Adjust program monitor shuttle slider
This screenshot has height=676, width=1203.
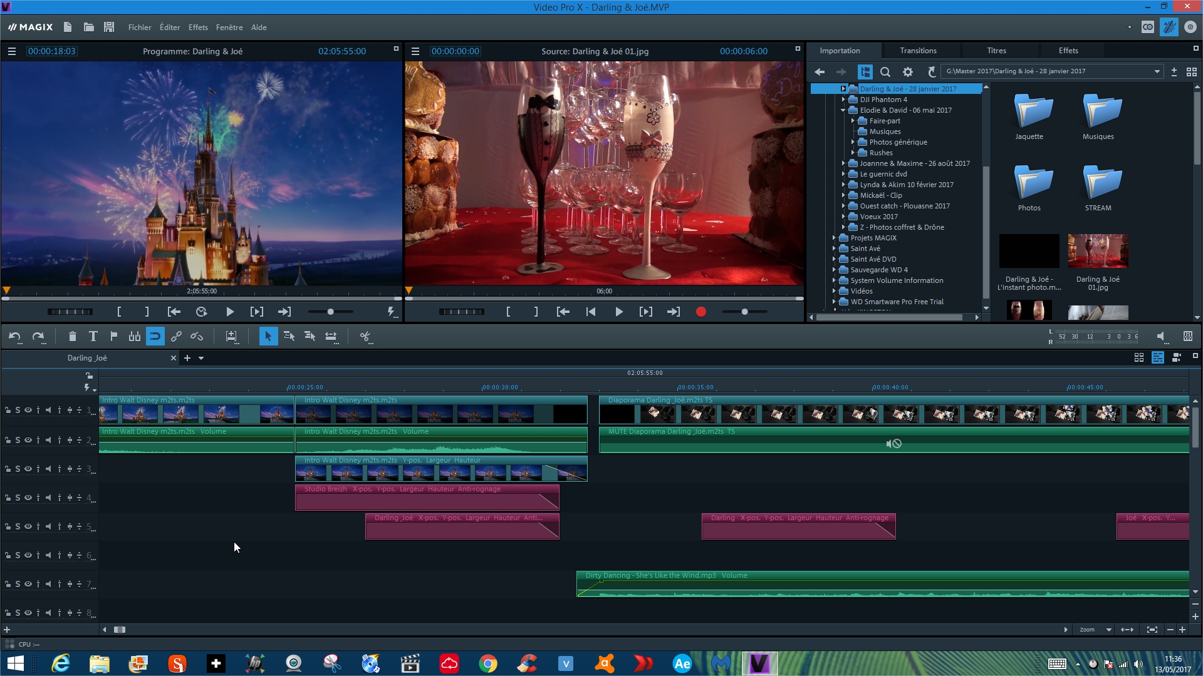click(330, 312)
